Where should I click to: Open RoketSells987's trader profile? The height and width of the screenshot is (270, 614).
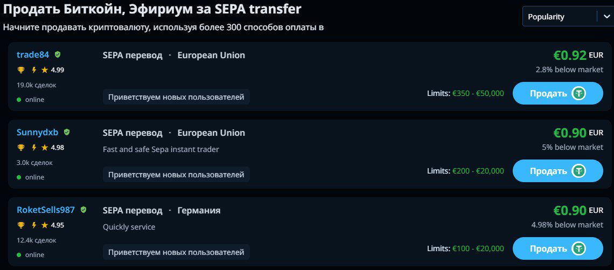point(46,210)
